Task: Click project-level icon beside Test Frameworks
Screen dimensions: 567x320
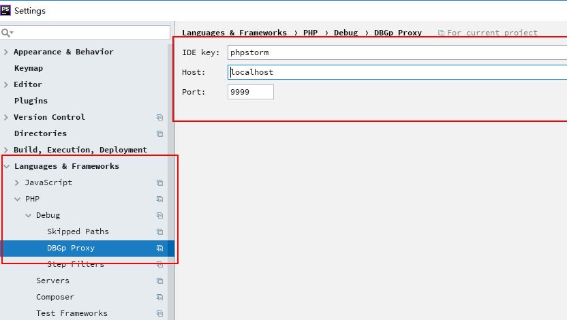Action: click(x=159, y=313)
